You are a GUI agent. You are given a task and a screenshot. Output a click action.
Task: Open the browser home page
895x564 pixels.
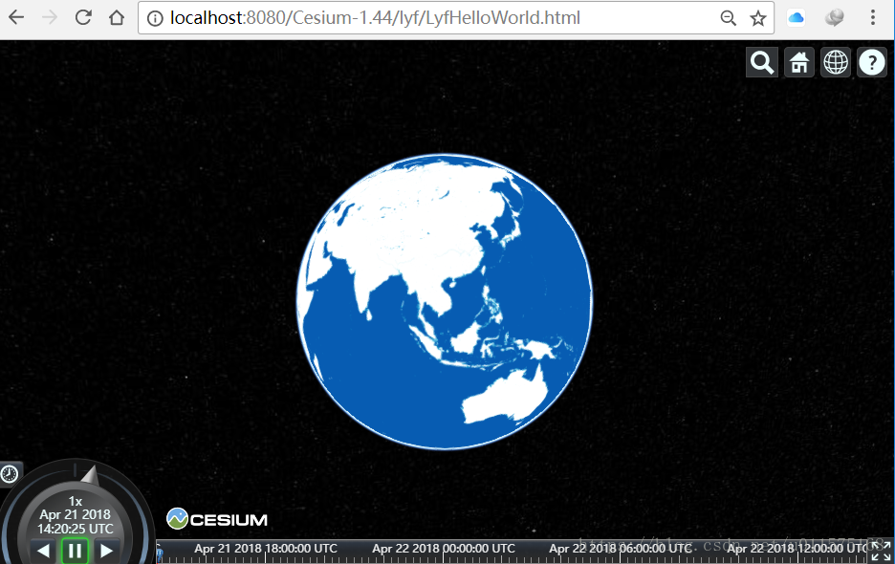pos(117,18)
